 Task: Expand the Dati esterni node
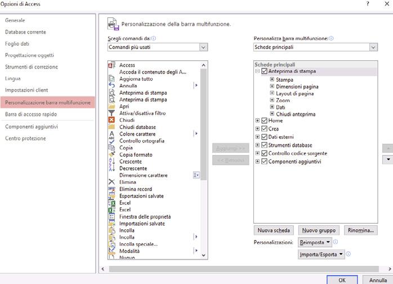pyautogui.click(x=257, y=137)
